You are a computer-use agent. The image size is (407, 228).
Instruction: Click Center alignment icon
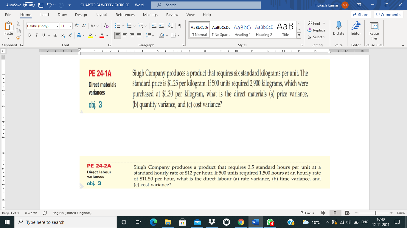point(125,36)
